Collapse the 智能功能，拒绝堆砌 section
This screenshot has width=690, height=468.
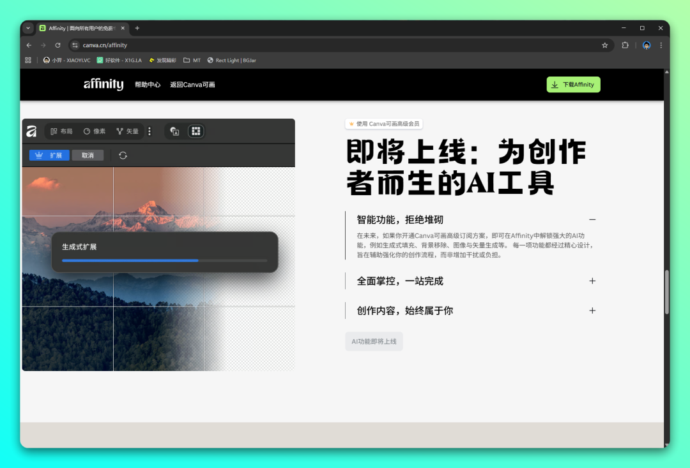(592, 219)
